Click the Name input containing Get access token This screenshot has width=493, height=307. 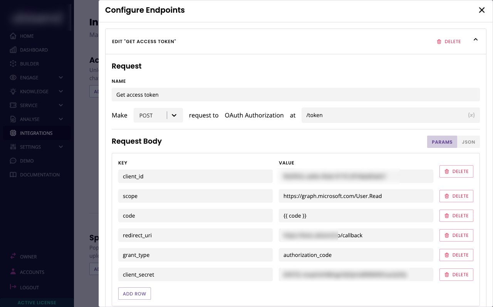click(296, 94)
